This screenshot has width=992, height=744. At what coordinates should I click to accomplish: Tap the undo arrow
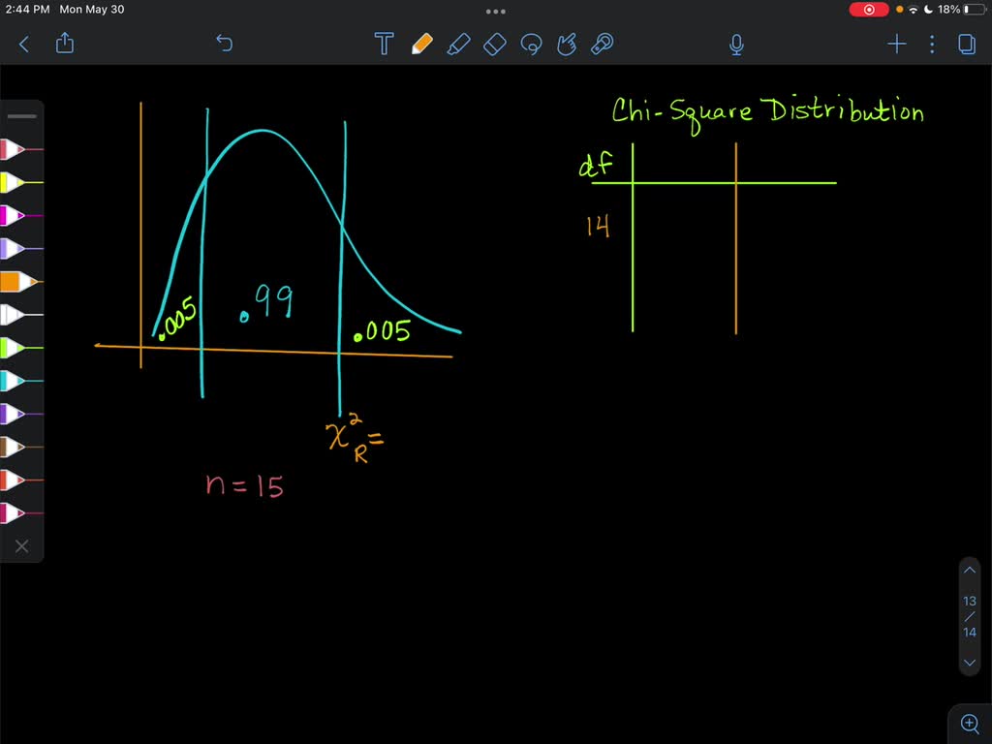click(x=224, y=44)
